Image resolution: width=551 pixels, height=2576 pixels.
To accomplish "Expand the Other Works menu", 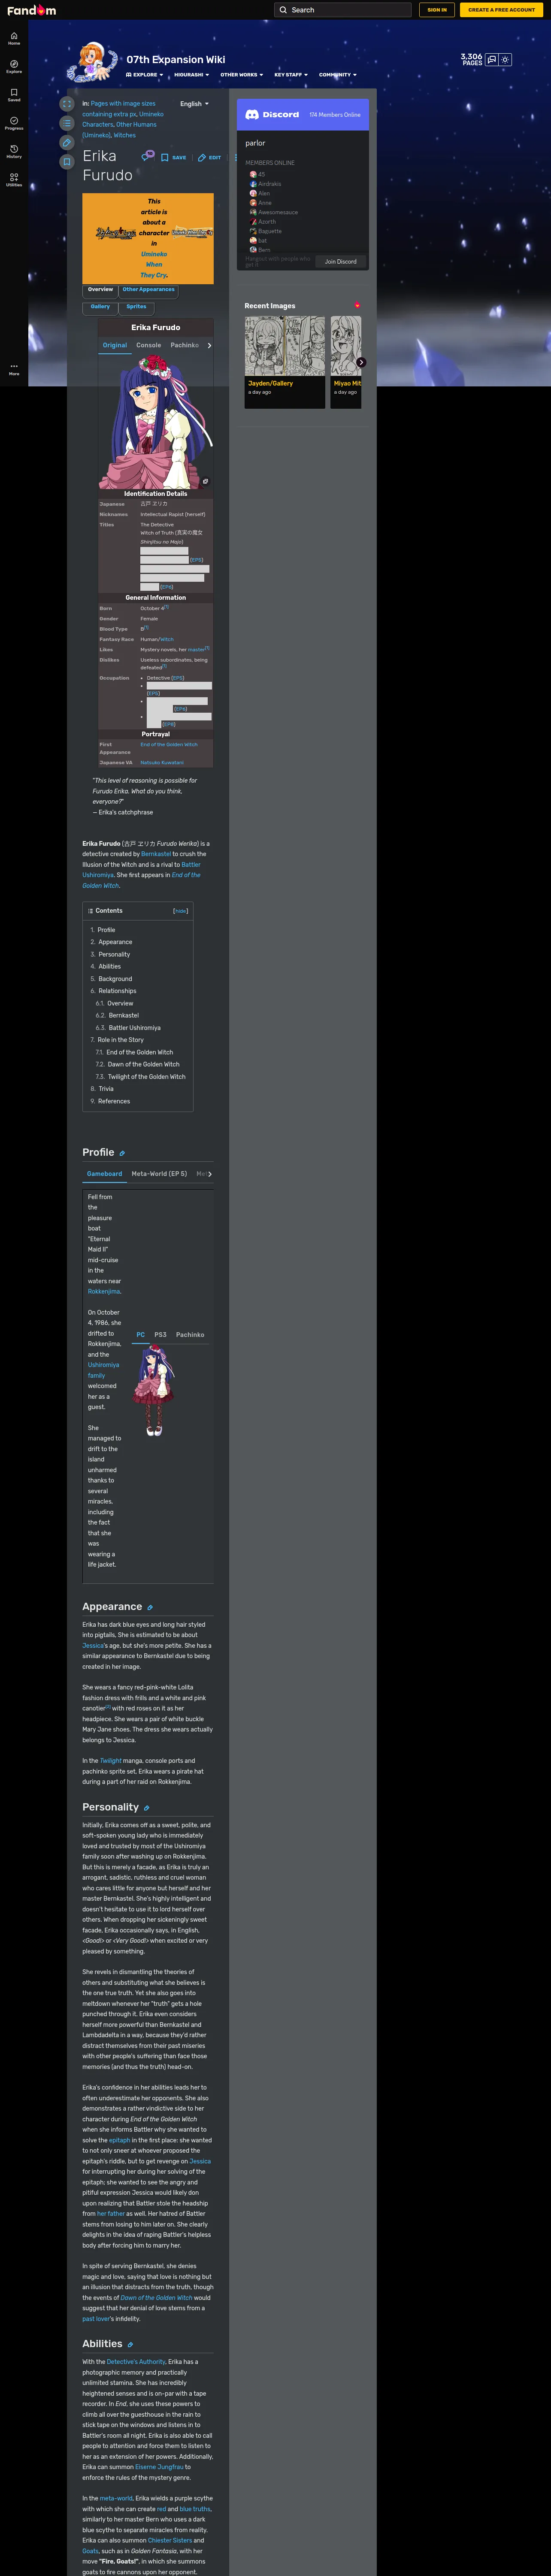I will point(241,75).
